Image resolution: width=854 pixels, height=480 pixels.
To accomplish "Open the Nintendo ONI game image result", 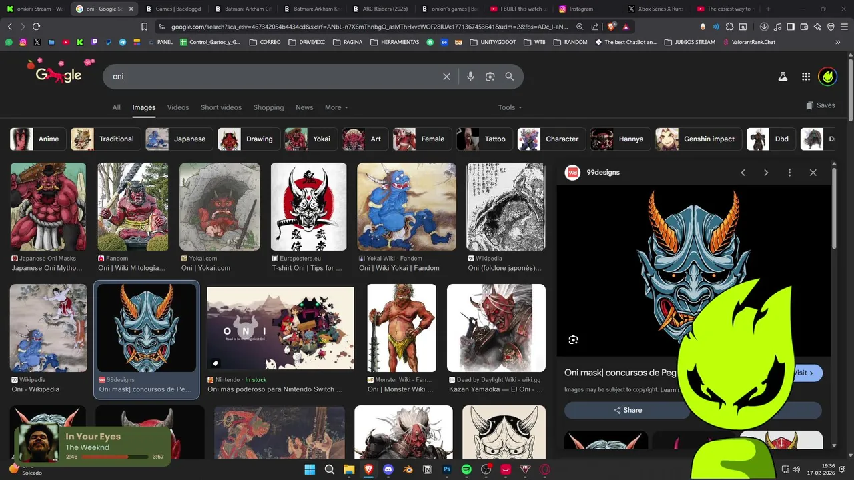I will pyautogui.click(x=281, y=328).
